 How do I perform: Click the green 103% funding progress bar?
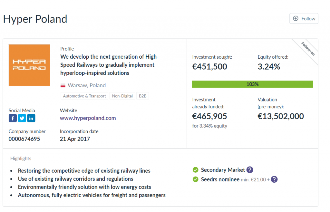(252, 84)
